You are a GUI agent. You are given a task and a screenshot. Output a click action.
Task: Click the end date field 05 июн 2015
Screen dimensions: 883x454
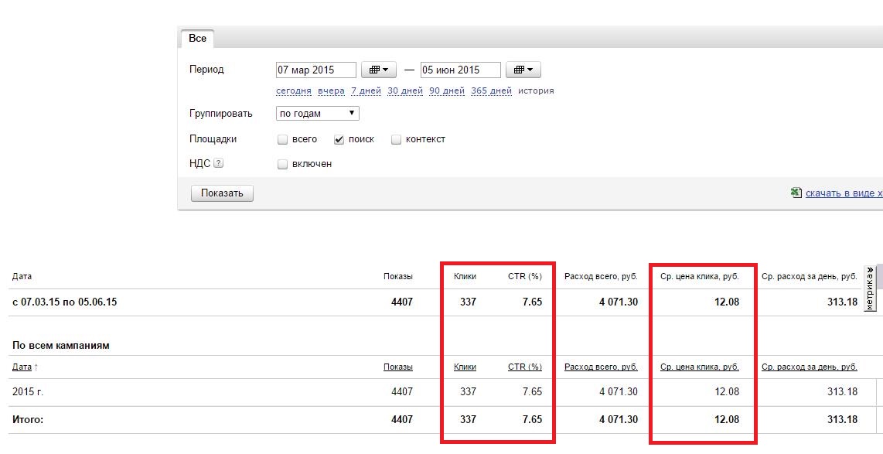461,70
